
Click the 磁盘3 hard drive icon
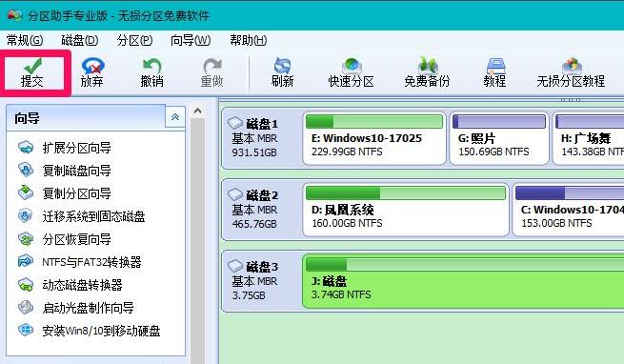tap(235, 266)
